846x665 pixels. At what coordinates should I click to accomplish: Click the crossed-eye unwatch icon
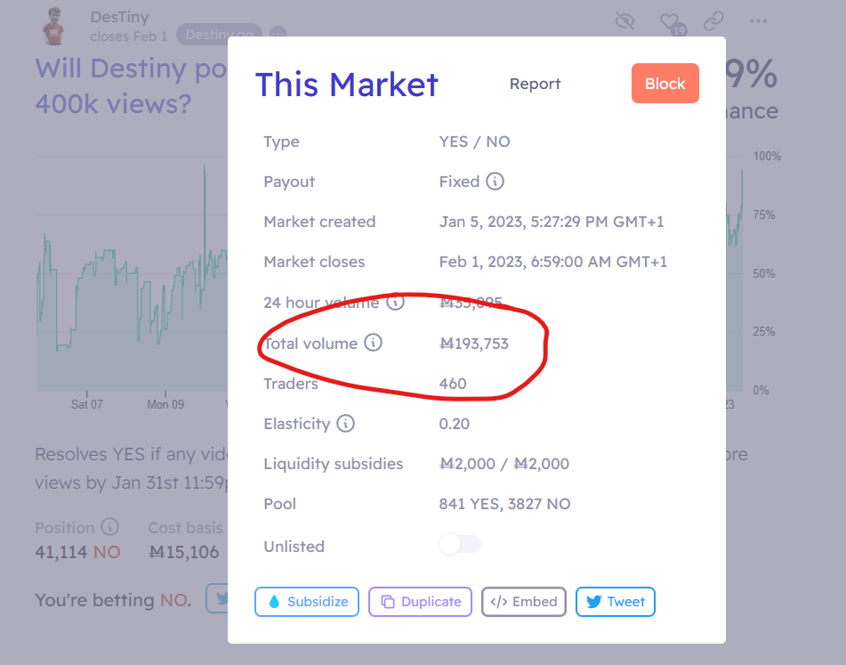point(624,21)
